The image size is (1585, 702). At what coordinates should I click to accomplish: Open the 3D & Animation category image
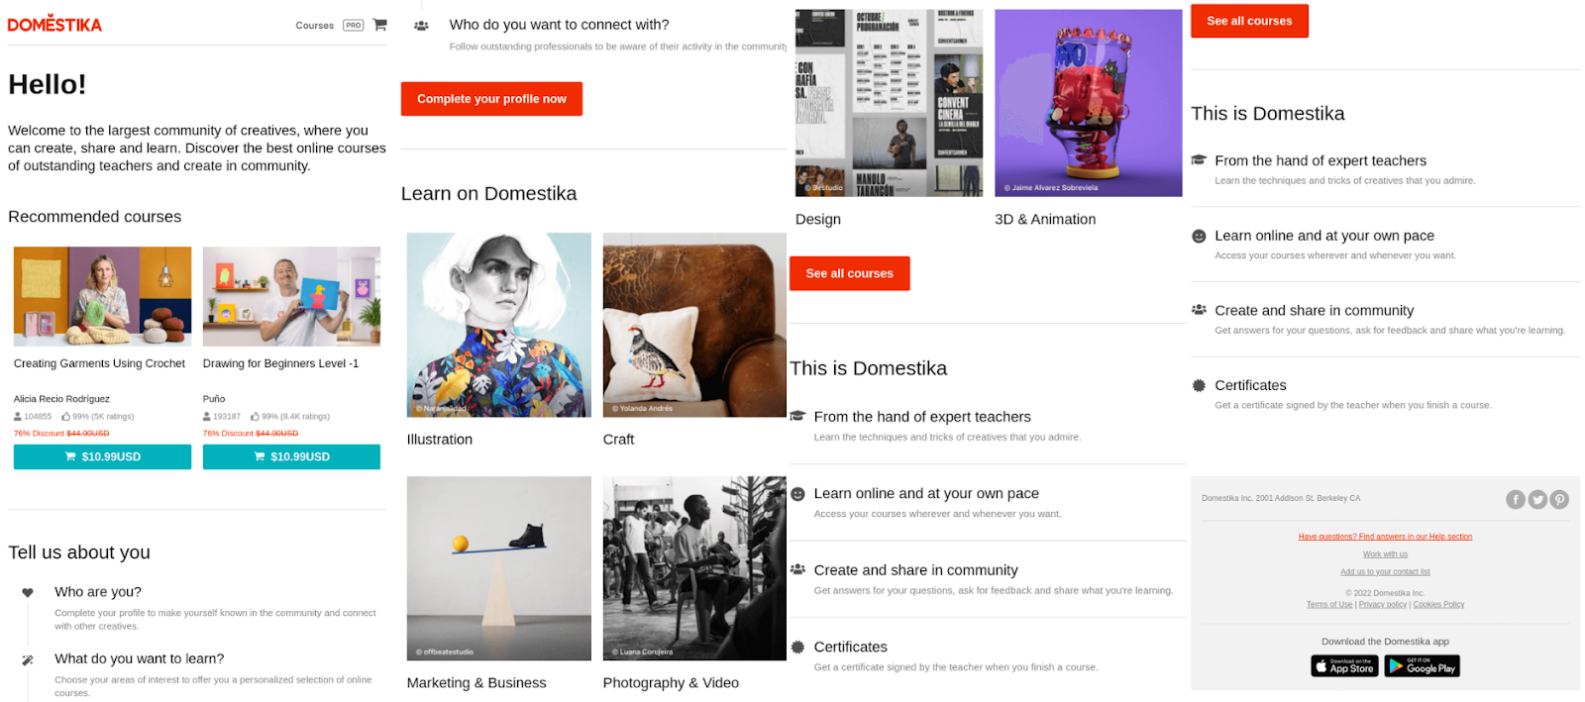tap(1088, 103)
